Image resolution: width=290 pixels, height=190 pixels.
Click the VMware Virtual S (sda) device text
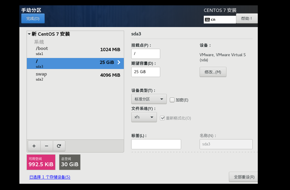pos(223,57)
